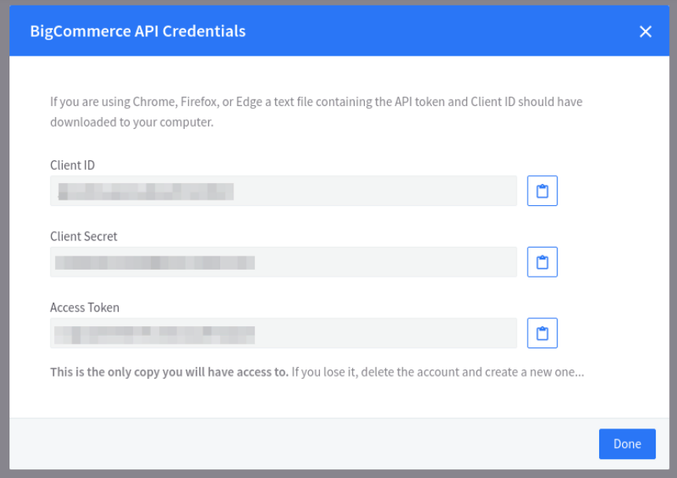Click Done to close the credentials dialog
Screen dimensions: 677x478
627,443
